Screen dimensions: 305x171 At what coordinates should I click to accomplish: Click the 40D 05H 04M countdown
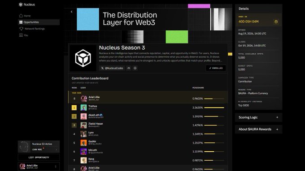[x=248, y=21]
